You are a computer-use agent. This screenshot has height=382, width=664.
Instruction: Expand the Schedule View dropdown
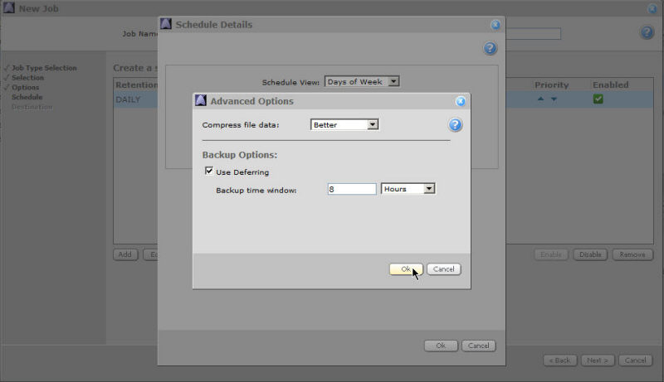(363, 81)
